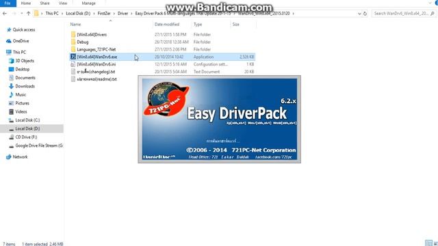
Task: Switch to details view layout icon
Action: 428,243
